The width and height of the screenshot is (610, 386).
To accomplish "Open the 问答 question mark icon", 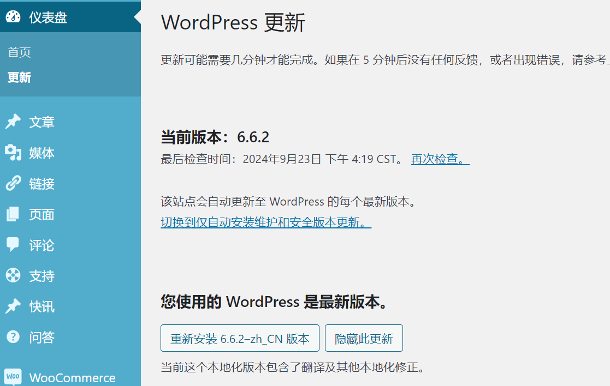I will (13, 337).
